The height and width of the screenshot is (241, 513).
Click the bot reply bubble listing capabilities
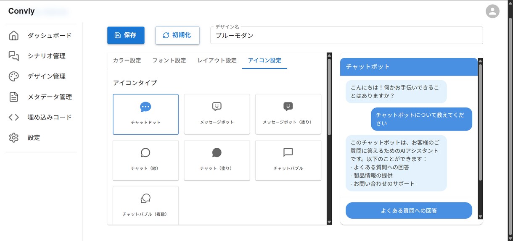coord(396,163)
